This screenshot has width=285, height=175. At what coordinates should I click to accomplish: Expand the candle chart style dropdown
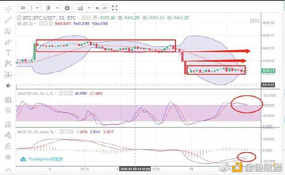[57, 8]
